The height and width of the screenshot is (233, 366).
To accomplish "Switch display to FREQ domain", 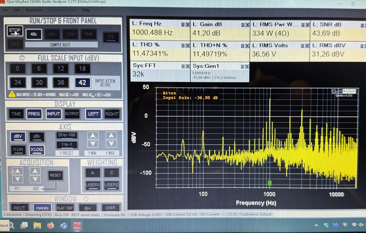I will coord(34,114).
